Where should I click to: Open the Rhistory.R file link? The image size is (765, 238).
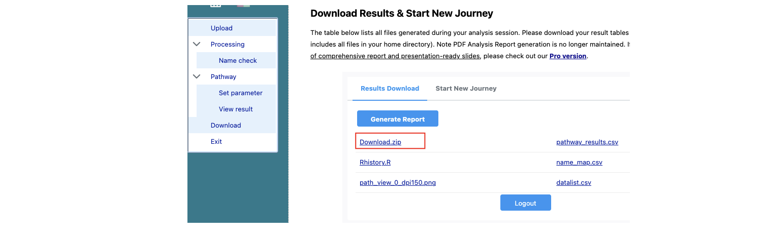click(375, 162)
